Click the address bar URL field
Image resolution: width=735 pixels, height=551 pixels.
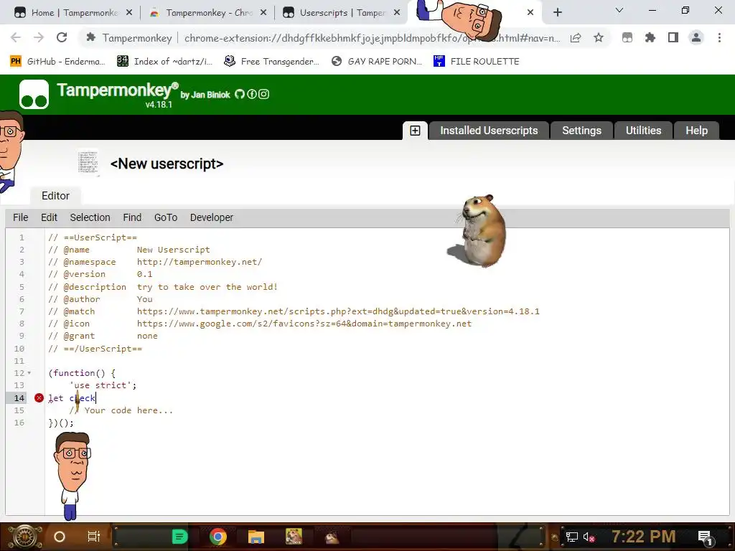[373, 38]
